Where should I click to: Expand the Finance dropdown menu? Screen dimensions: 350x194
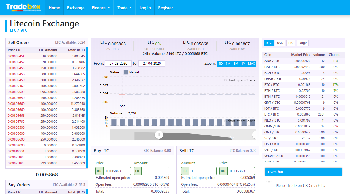coord(101,8)
